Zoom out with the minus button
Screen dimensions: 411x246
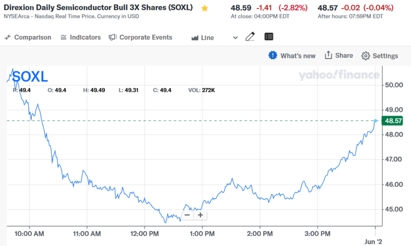tap(188, 215)
